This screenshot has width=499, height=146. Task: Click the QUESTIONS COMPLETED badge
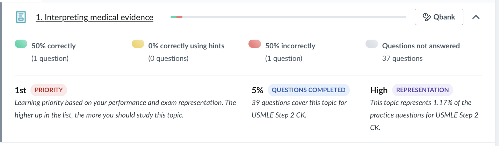point(309,90)
